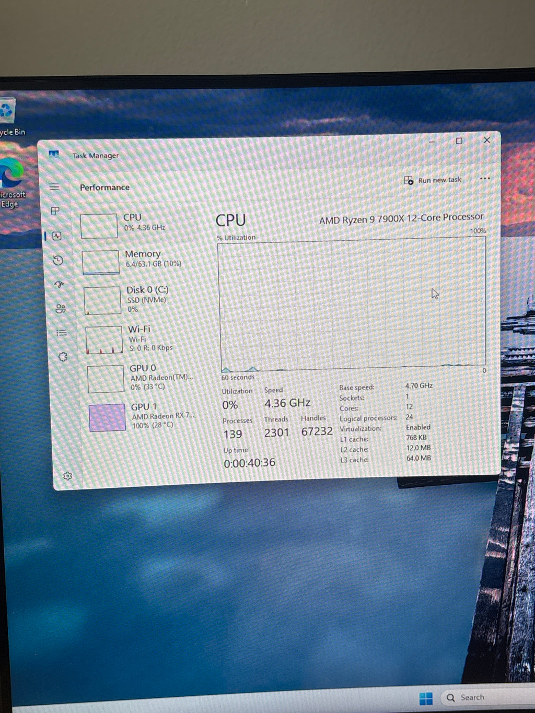Click the 2301 threads value

click(276, 433)
